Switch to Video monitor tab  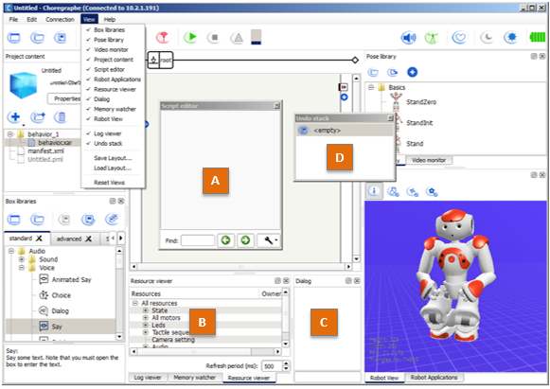click(x=429, y=160)
